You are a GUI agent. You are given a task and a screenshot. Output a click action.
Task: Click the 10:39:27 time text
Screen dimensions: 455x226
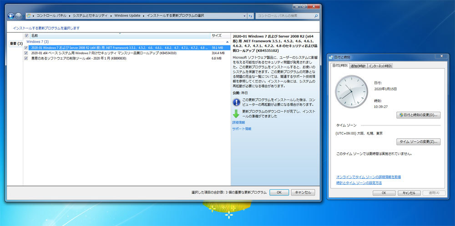click(380, 106)
